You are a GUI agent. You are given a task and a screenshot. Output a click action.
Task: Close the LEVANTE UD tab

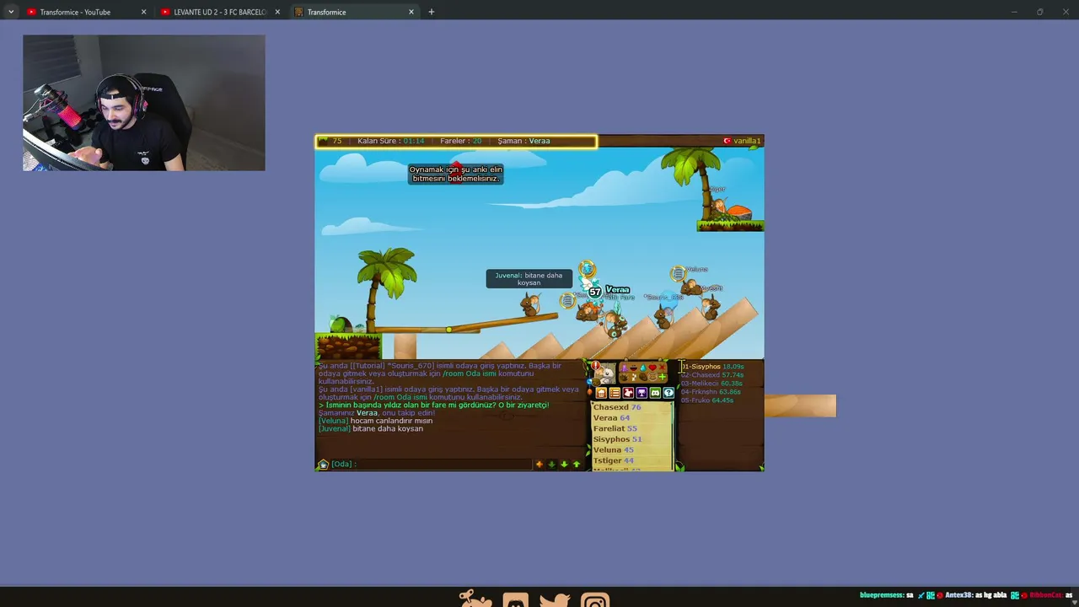277,12
